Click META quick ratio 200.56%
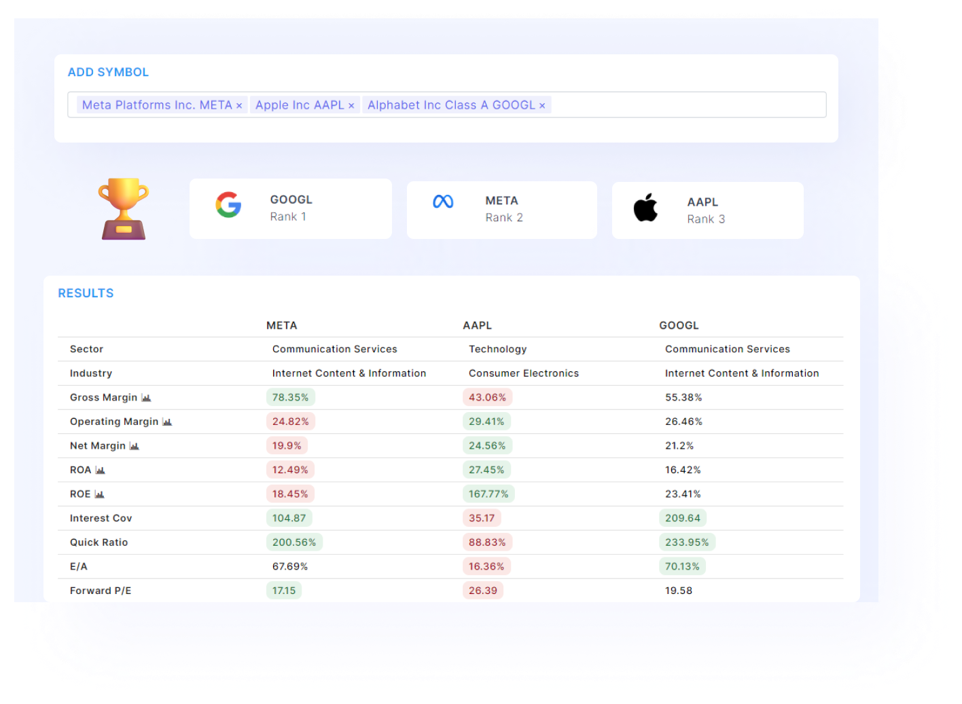The image size is (962, 704). coord(294,542)
